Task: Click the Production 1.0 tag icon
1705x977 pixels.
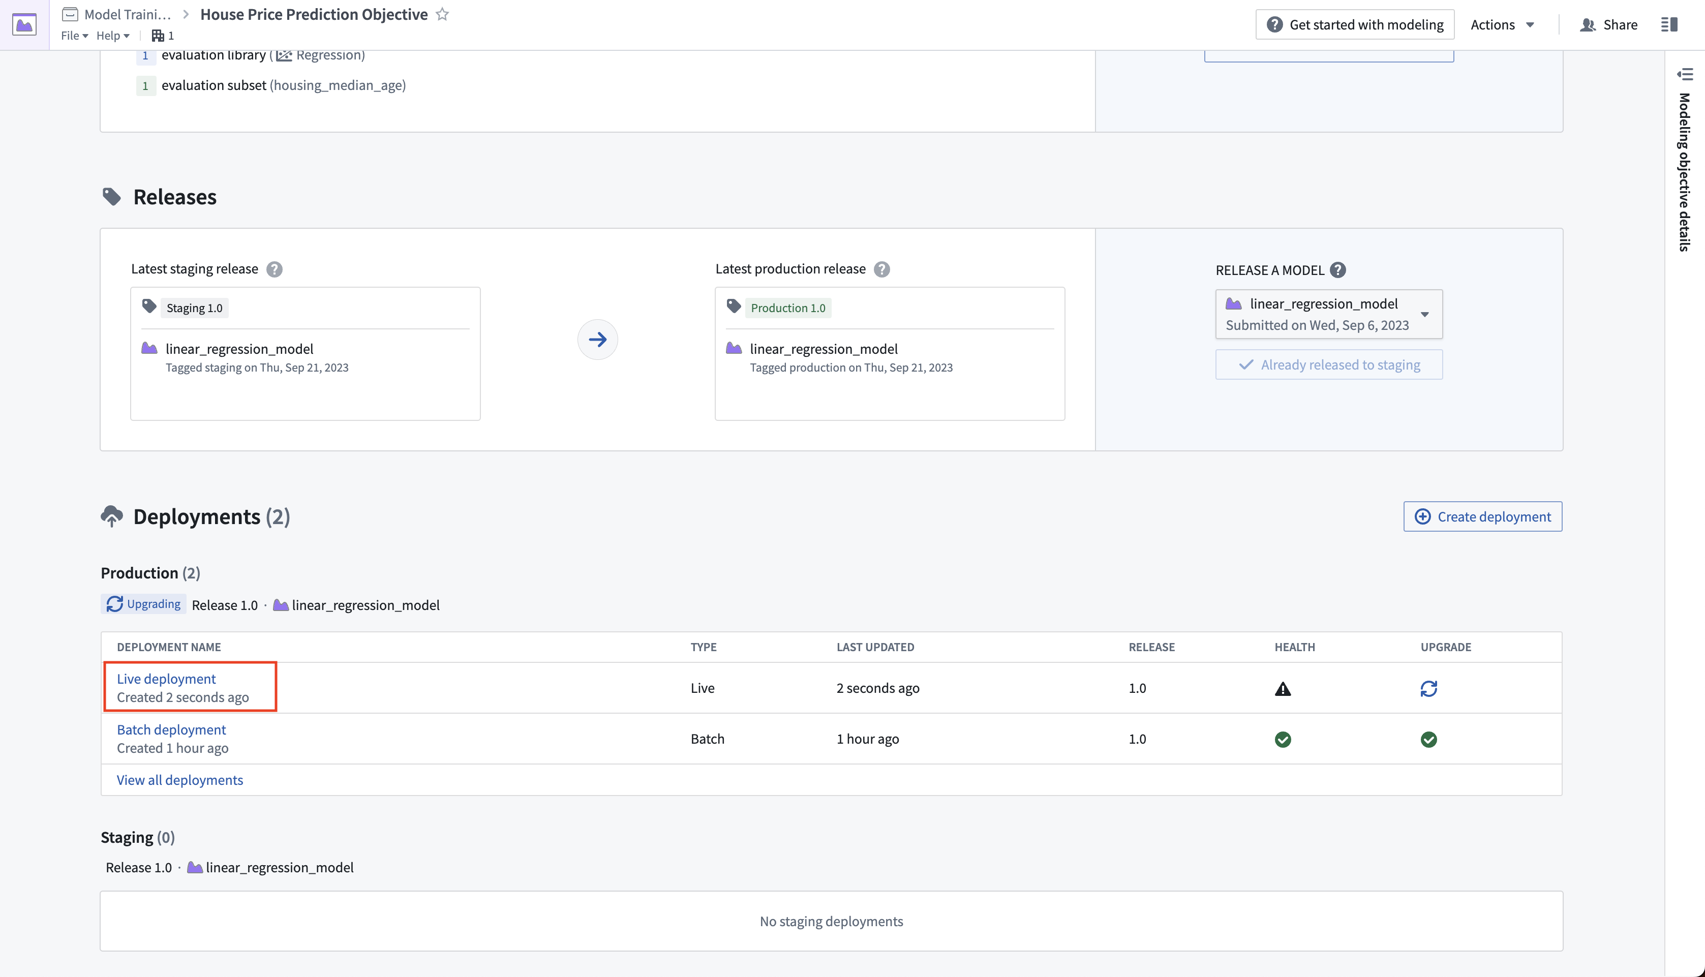Action: (734, 307)
